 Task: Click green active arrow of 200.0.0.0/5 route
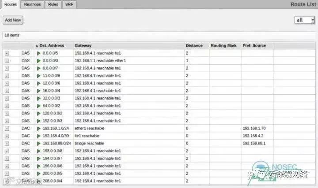(39, 173)
